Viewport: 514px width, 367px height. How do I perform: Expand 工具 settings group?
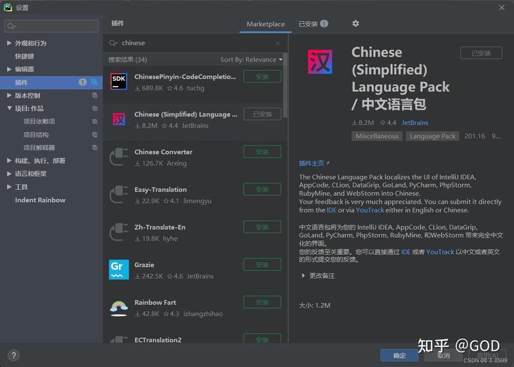tap(9, 187)
